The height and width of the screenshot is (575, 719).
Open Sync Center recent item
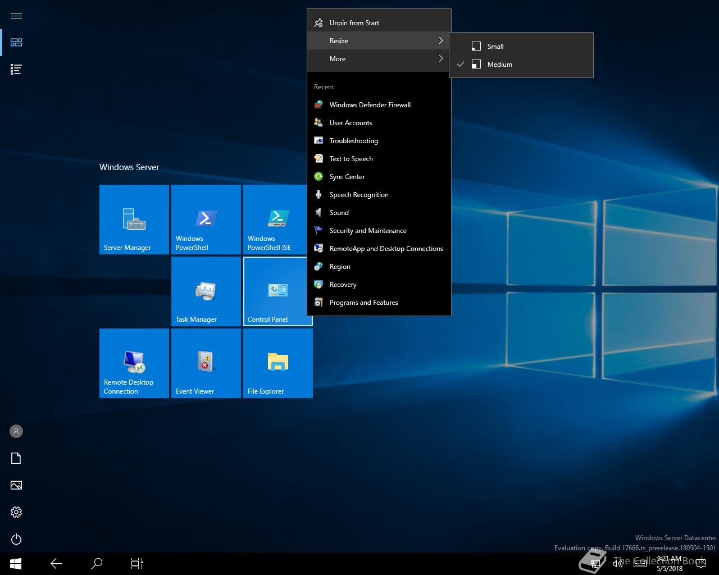pos(379,177)
